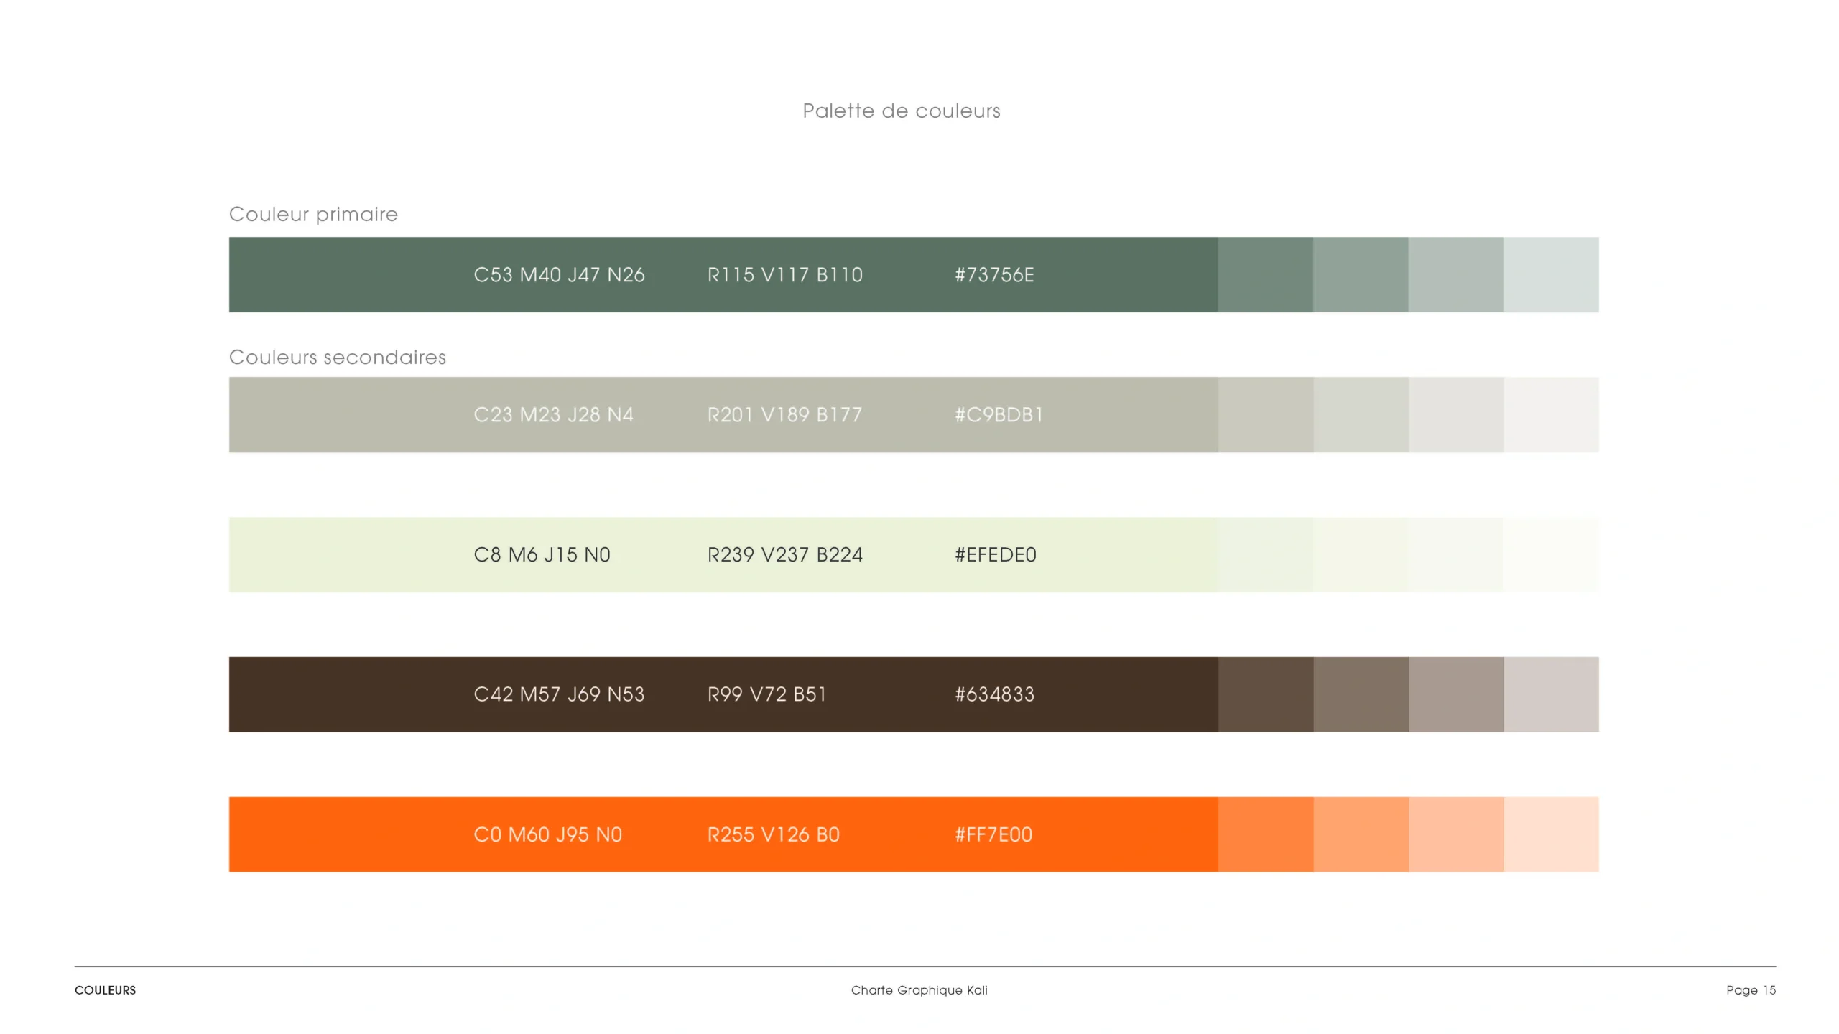The height and width of the screenshot is (1034, 1839).
Task: Pick the lightest tint of the green row
Action: pyautogui.click(x=1552, y=275)
